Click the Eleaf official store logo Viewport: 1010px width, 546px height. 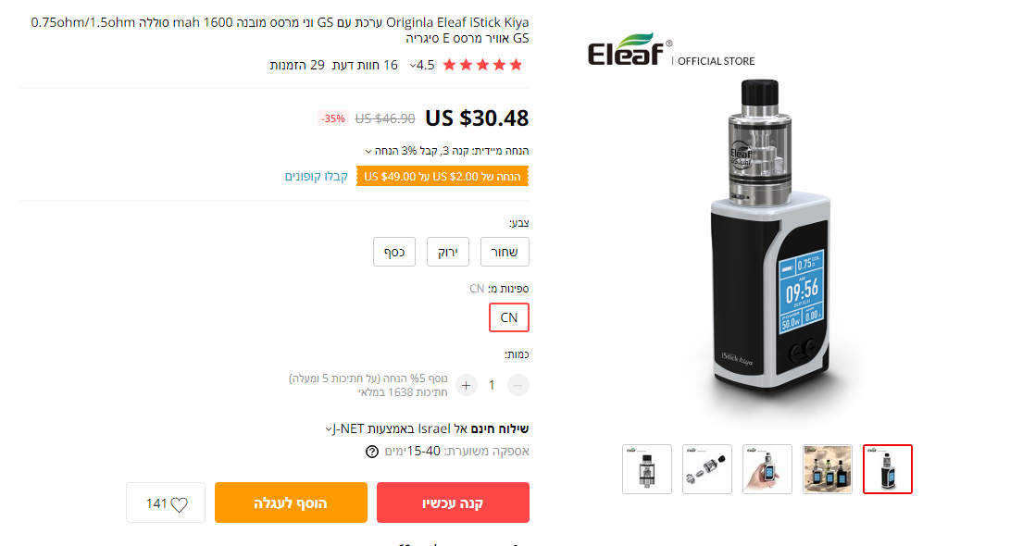click(670, 50)
